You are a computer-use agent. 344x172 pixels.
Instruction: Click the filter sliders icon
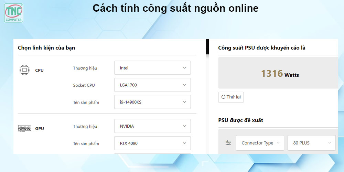[228, 143]
